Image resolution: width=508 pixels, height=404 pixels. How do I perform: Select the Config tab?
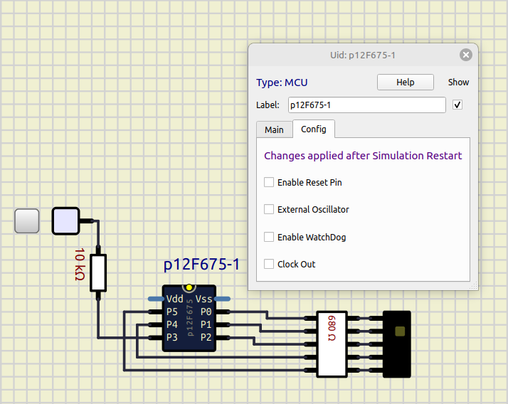pyautogui.click(x=314, y=129)
